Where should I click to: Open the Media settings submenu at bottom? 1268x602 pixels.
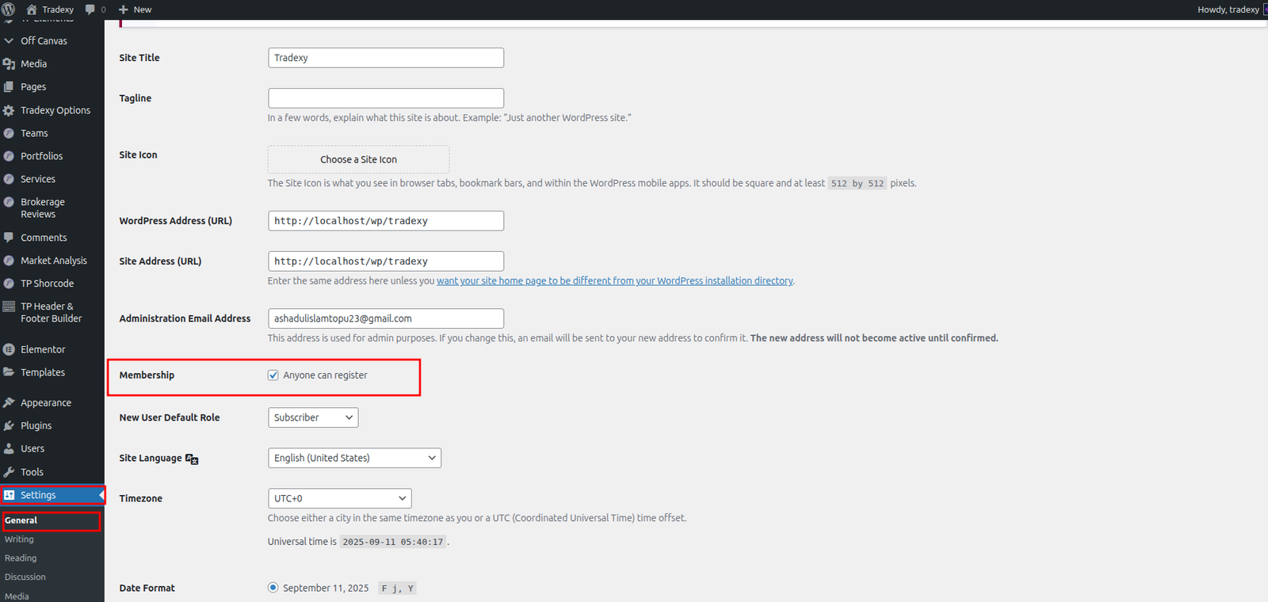click(17, 596)
